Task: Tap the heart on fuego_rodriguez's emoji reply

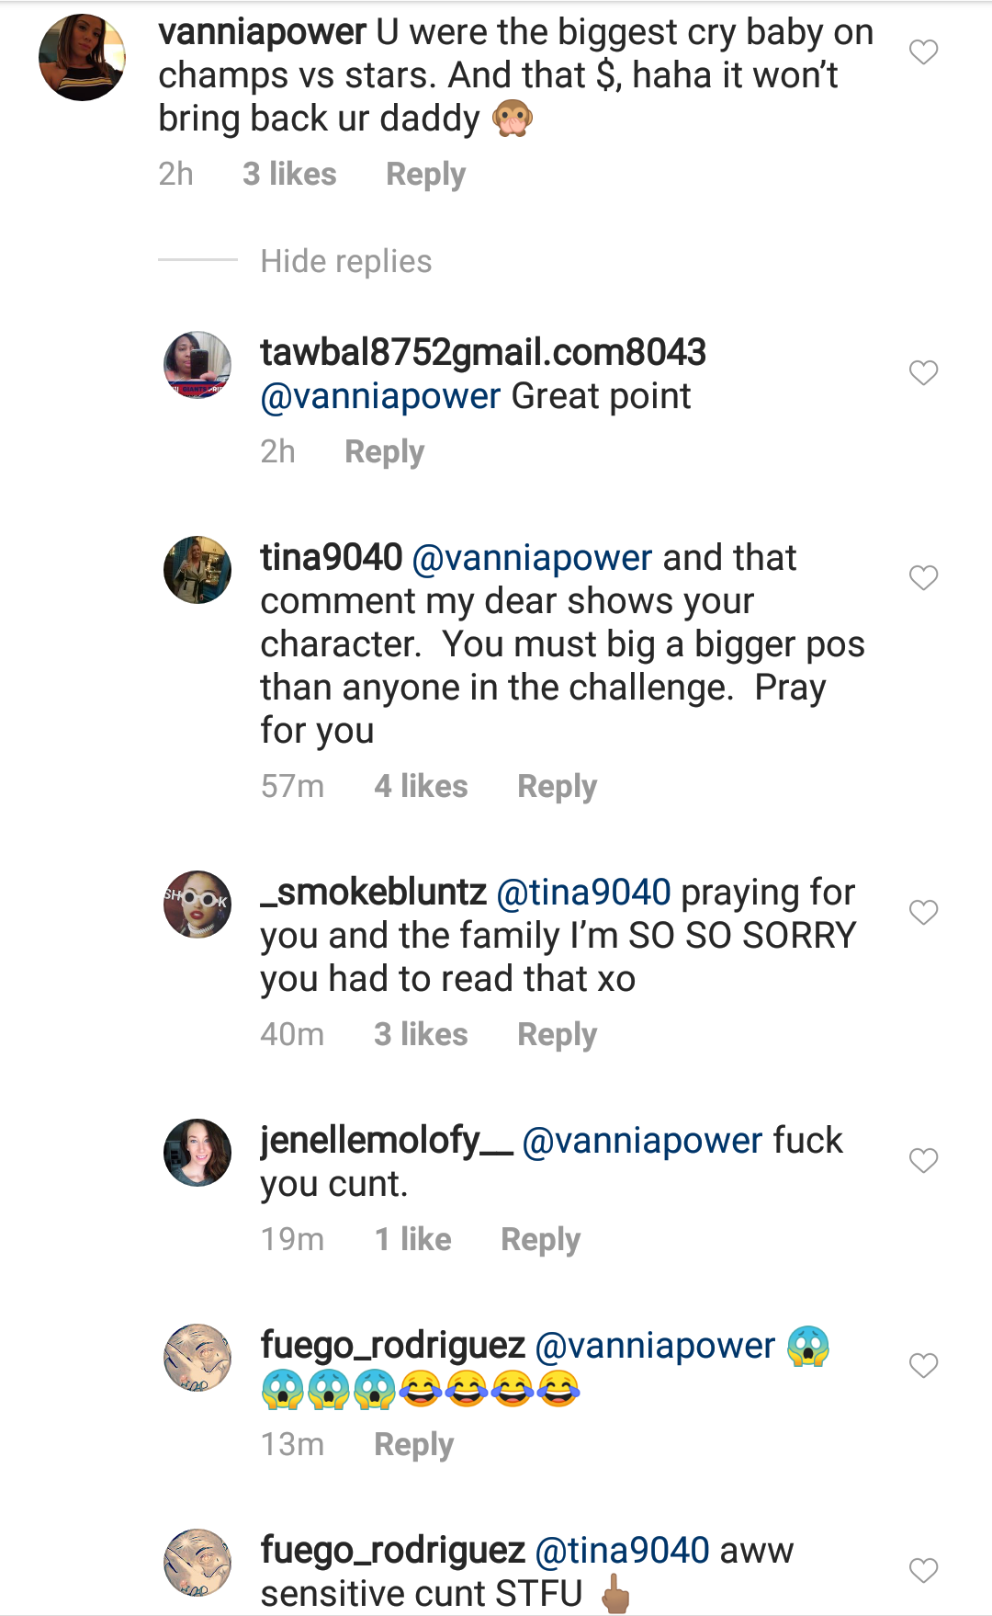Action: (x=923, y=1365)
